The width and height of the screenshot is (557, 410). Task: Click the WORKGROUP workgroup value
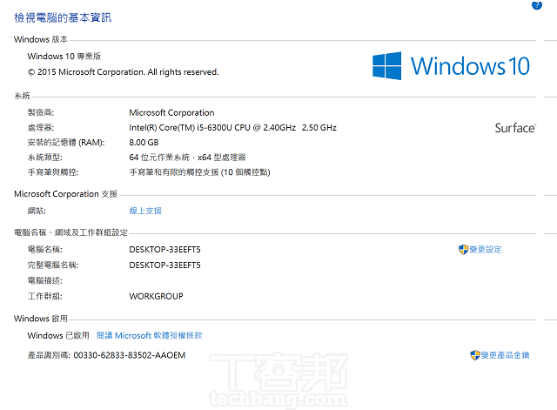pyautogui.click(x=156, y=296)
